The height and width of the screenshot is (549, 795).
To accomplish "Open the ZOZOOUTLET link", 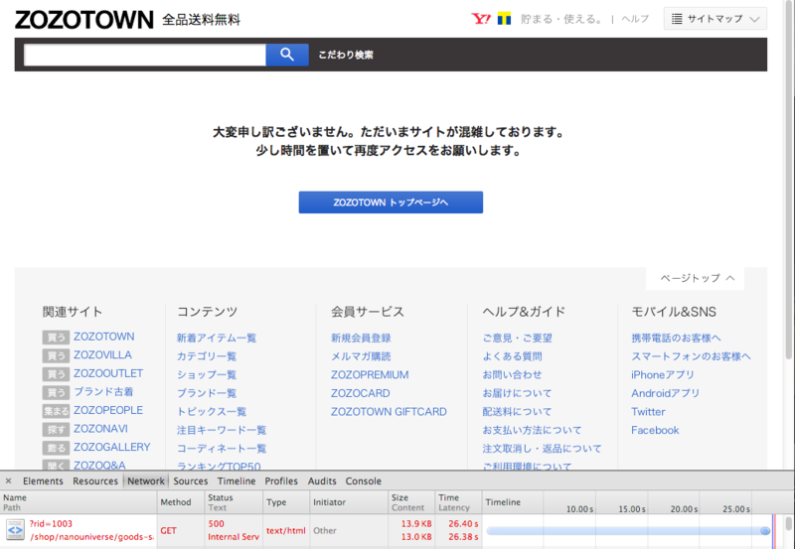I will tap(108, 373).
